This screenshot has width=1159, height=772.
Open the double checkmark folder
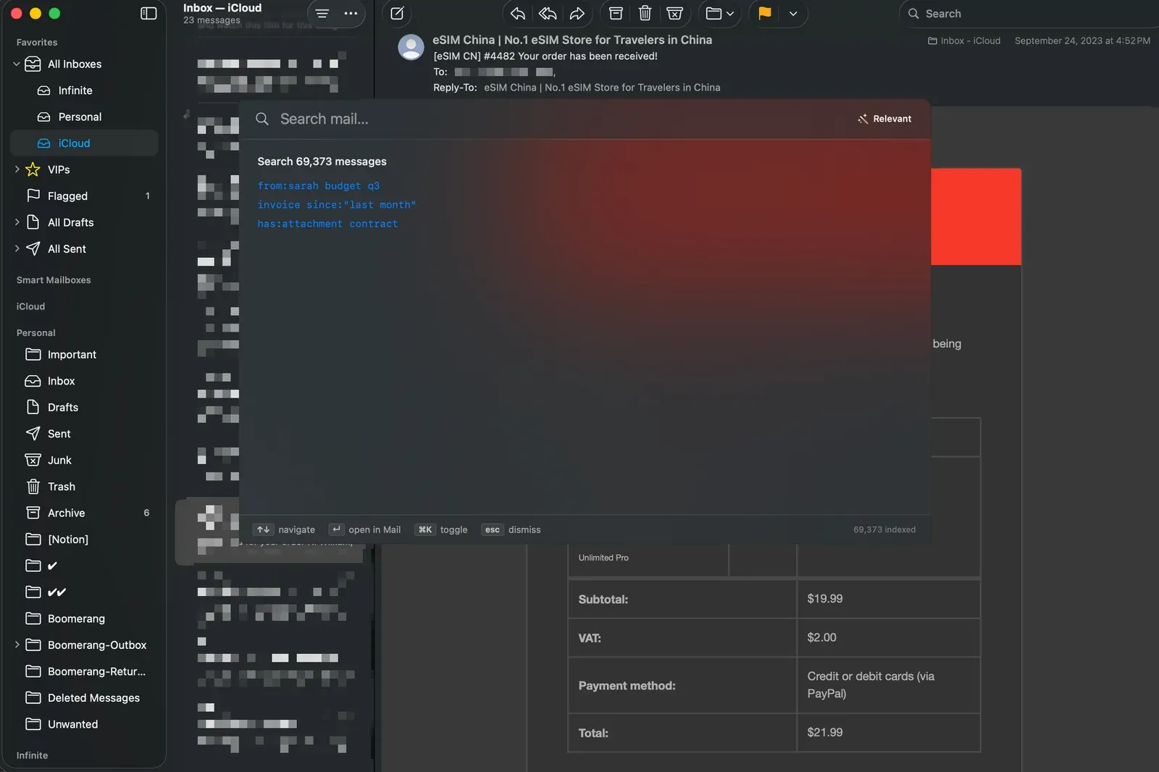coord(84,592)
